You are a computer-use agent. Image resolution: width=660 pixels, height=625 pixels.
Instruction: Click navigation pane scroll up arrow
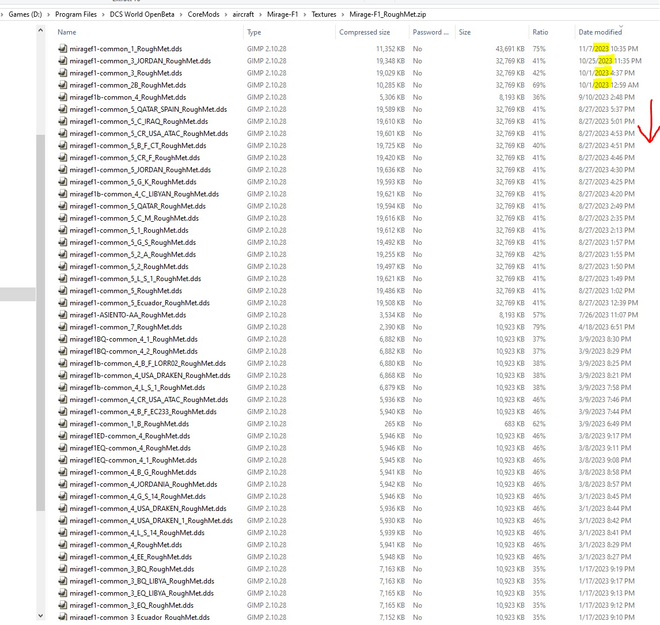click(x=40, y=31)
